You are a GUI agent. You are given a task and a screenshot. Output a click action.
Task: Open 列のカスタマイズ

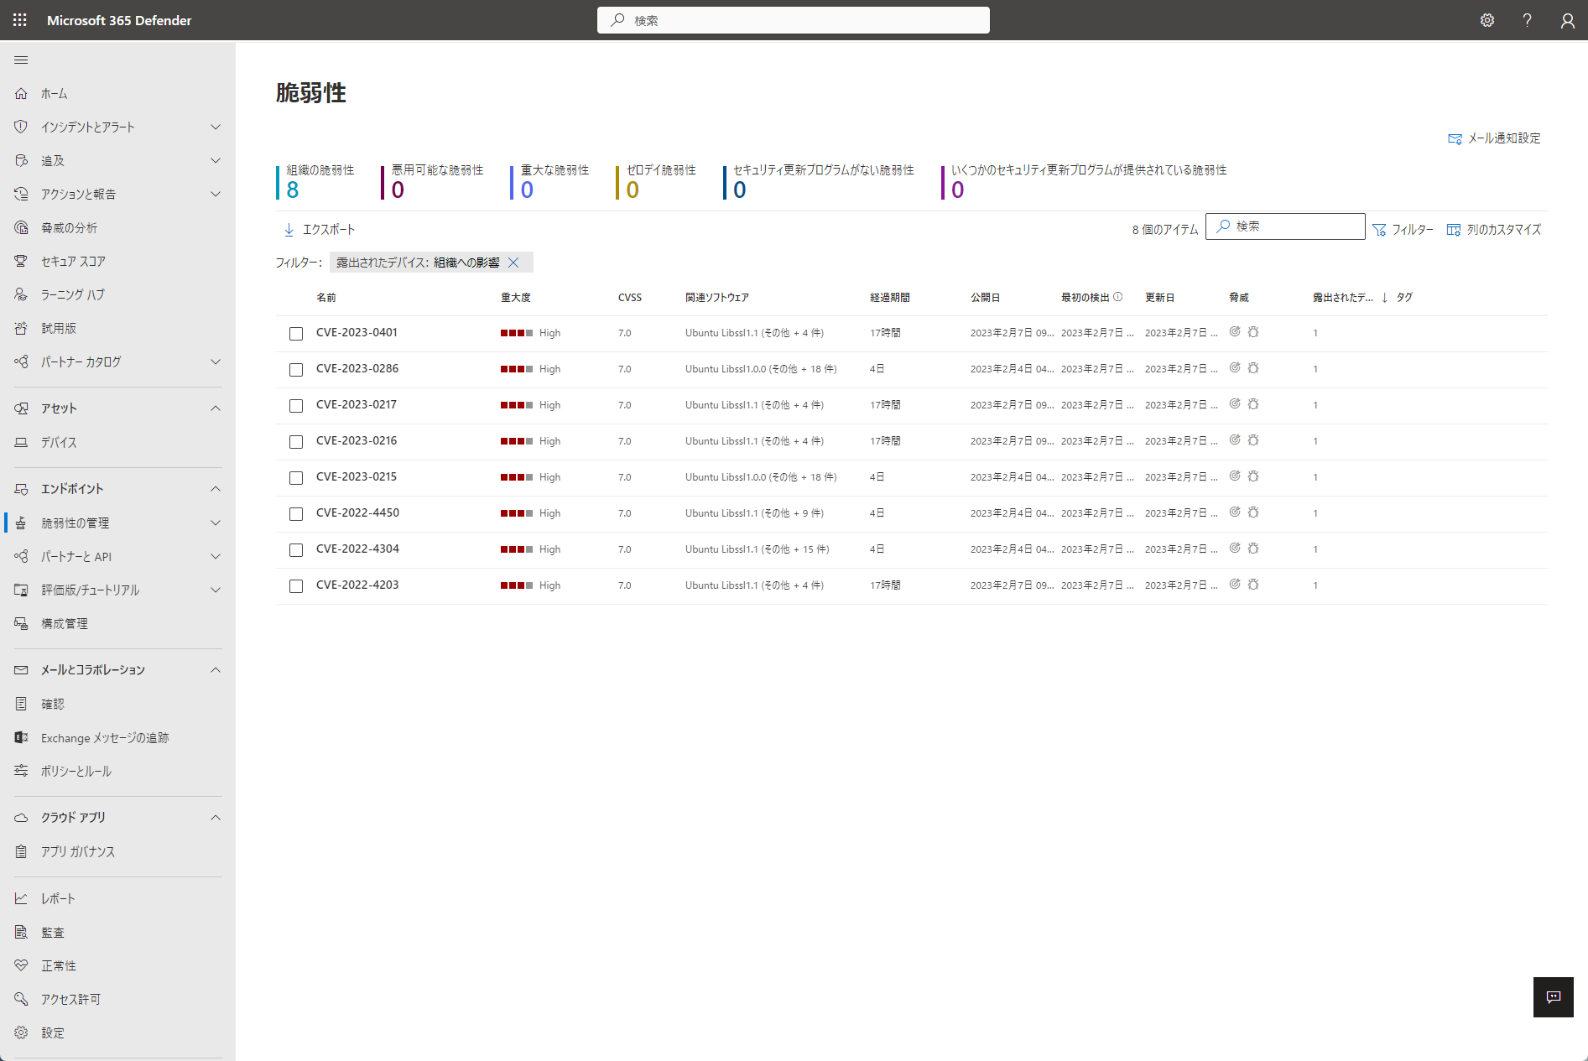[x=1494, y=229]
